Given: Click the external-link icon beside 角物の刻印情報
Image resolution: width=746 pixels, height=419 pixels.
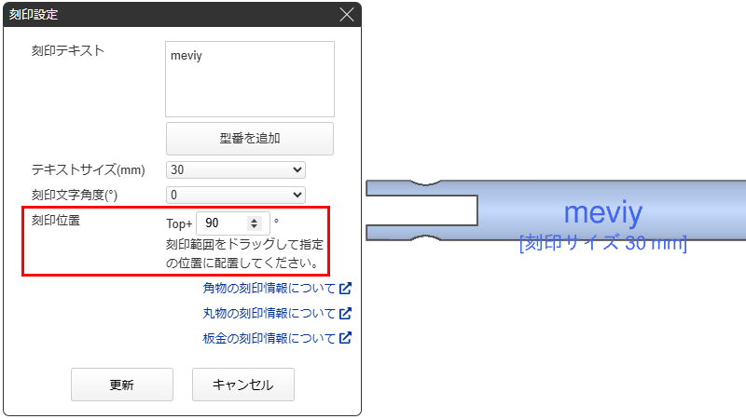Looking at the screenshot, I should tap(345, 289).
